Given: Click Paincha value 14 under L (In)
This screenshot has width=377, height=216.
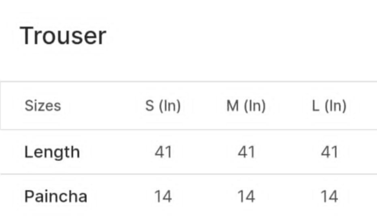Looking at the screenshot, I should coord(329,196).
